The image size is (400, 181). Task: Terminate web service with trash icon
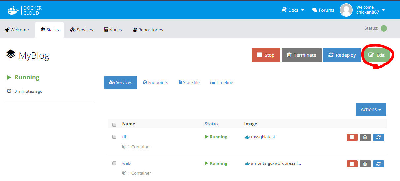(365, 164)
